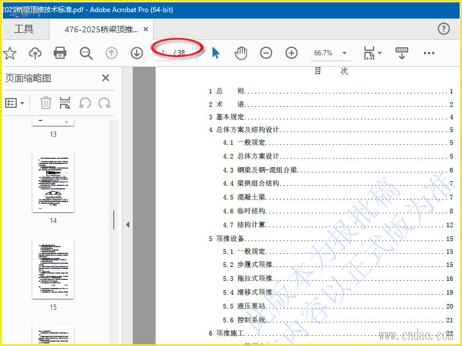This screenshot has height=346, width=462.
Task: Choose the arrow selection tool
Action: point(215,53)
